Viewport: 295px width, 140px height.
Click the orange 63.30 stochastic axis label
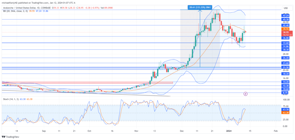click(x=286, y=113)
